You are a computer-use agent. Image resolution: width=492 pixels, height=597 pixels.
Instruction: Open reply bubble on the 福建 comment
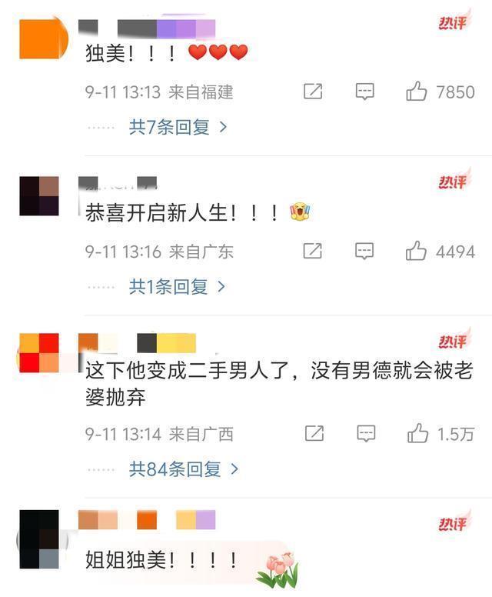tap(364, 92)
